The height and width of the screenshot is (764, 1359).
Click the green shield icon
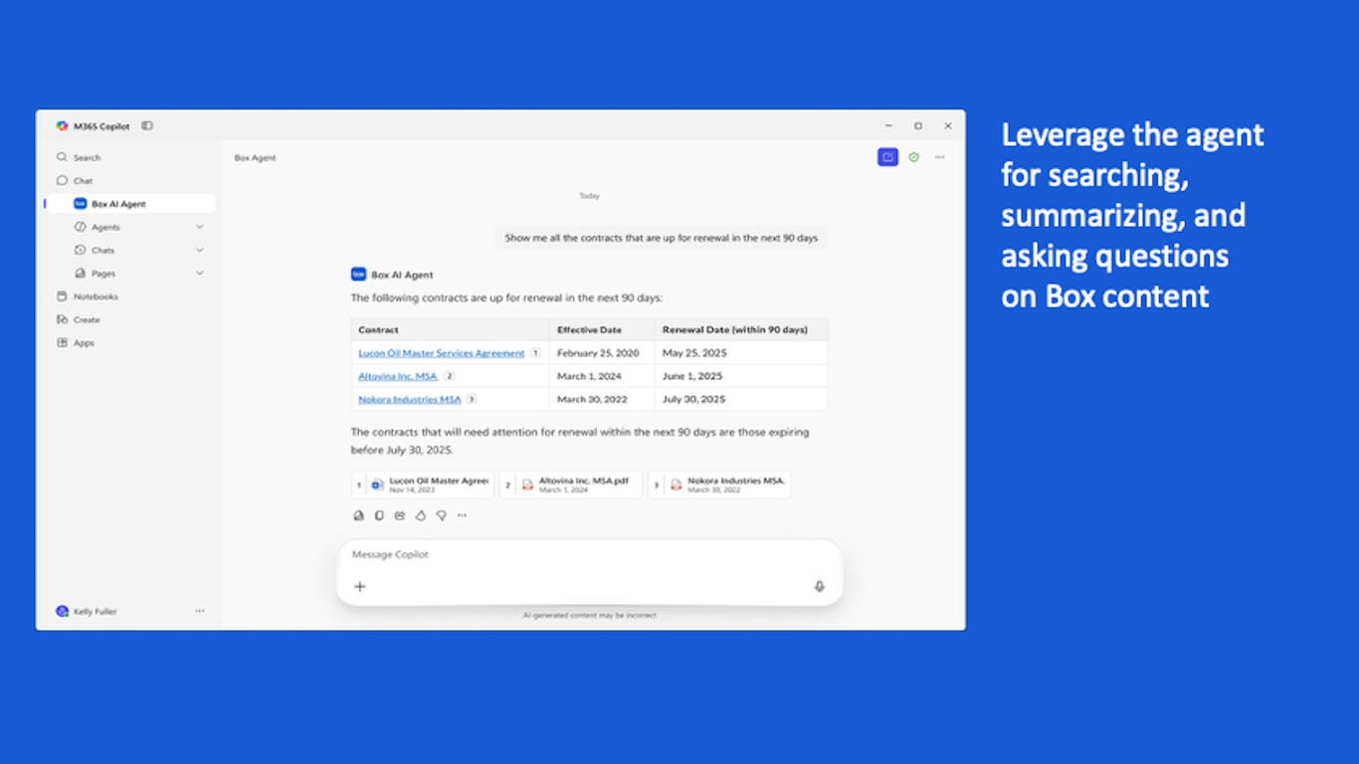click(x=914, y=157)
